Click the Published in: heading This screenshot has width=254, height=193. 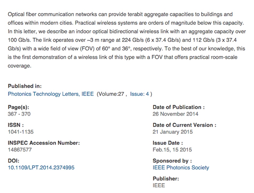tap(25, 86)
